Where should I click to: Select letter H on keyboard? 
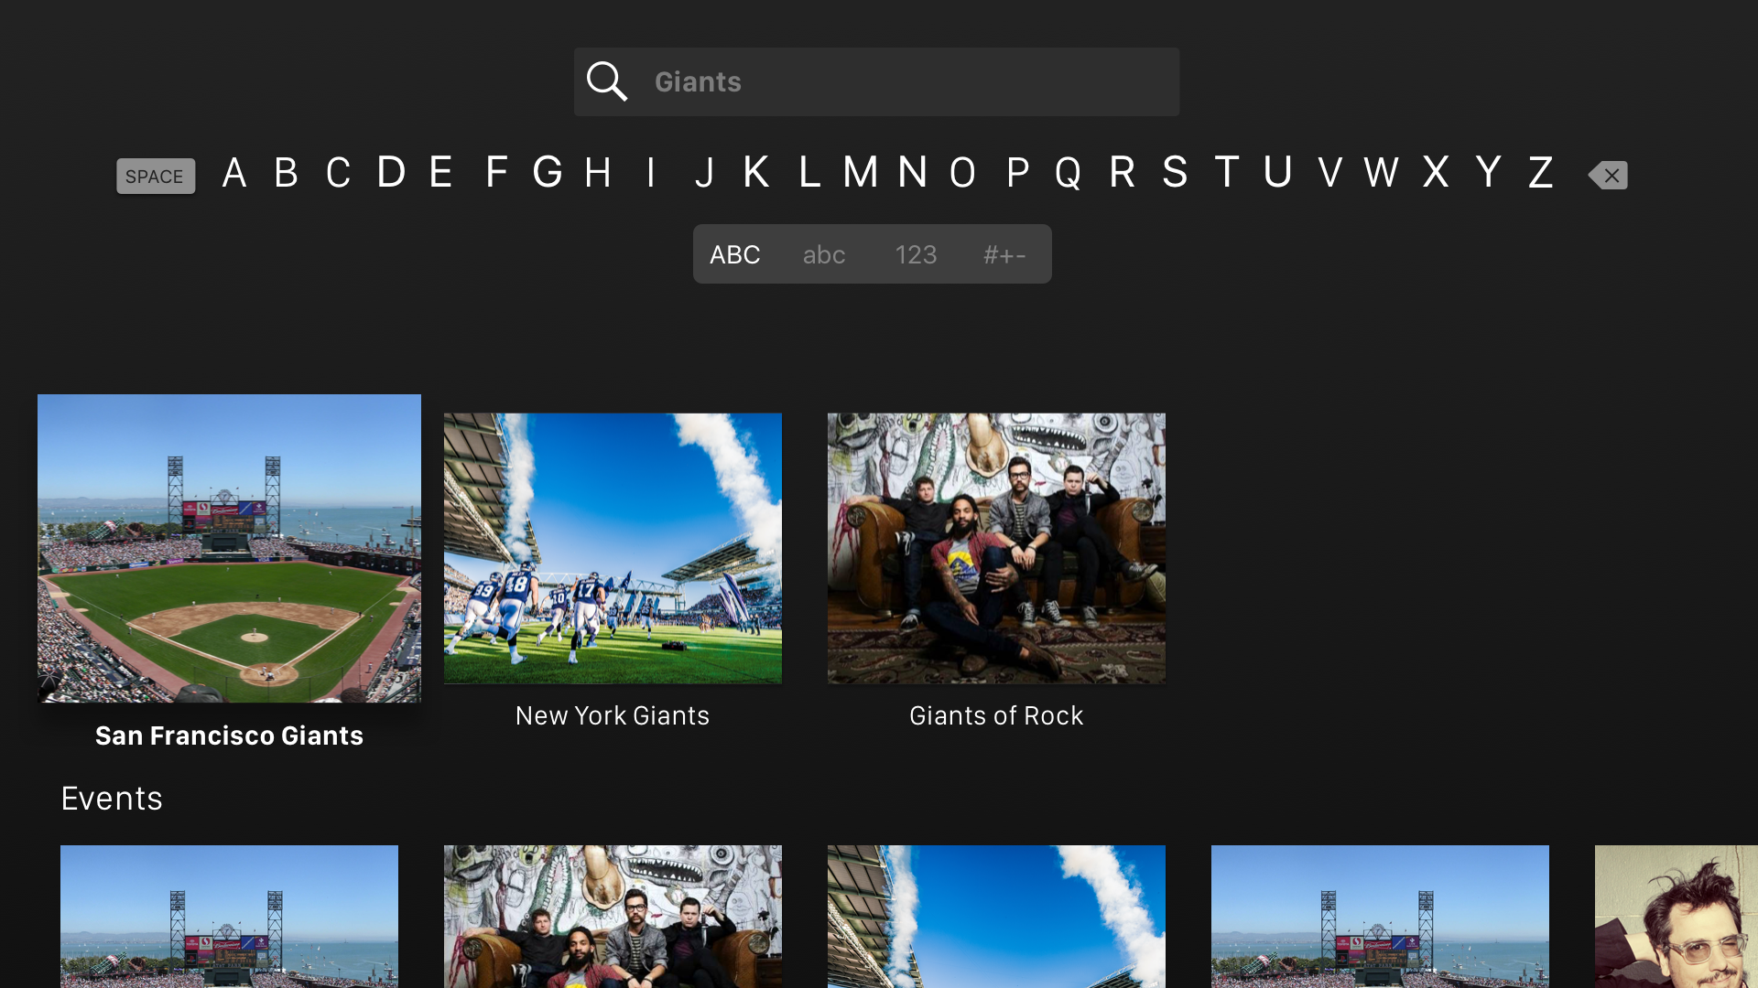(x=599, y=172)
